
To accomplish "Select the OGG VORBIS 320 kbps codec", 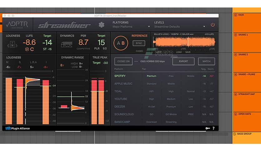I will [x=152, y=61].
